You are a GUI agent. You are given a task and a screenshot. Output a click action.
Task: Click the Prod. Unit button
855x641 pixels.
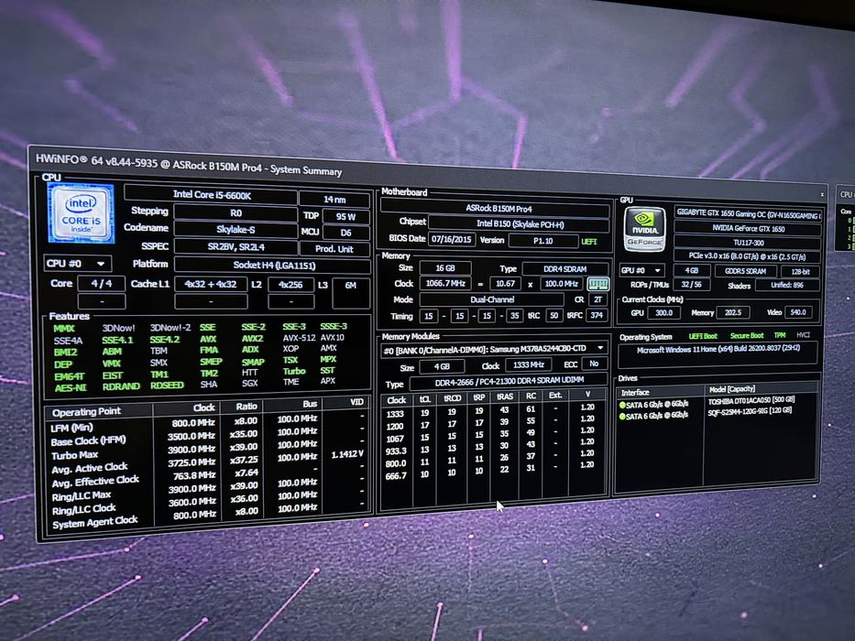click(x=334, y=249)
